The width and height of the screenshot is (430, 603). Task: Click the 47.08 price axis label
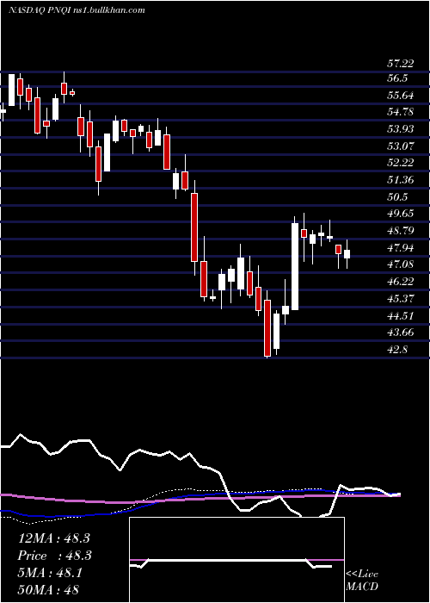(x=401, y=264)
